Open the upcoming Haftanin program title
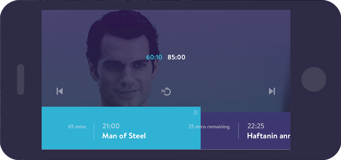 (x=269, y=136)
